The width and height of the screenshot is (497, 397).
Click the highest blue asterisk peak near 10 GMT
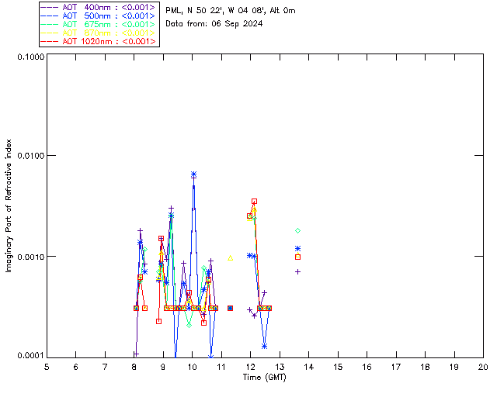[193, 174]
